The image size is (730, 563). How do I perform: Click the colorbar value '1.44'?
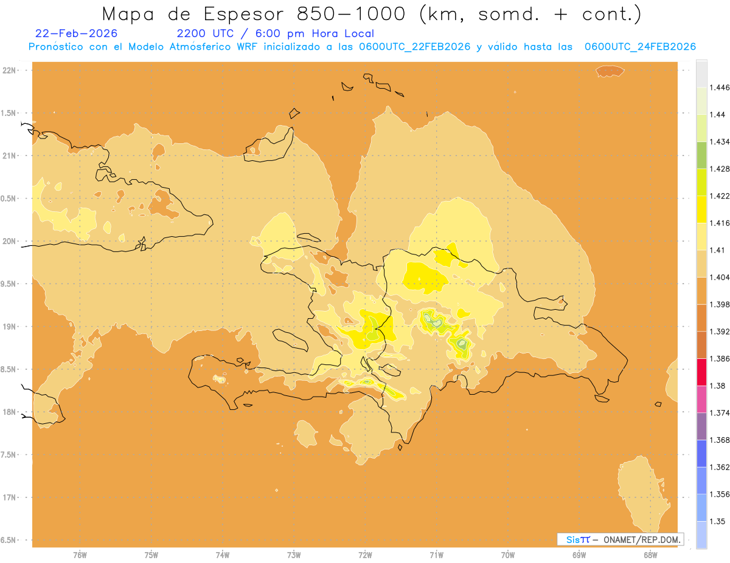click(x=717, y=115)
